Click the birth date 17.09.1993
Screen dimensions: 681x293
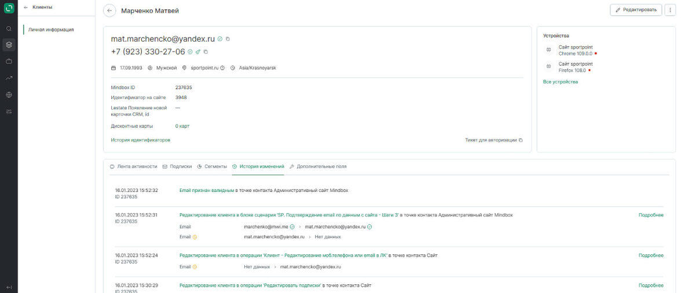[131, 68]
